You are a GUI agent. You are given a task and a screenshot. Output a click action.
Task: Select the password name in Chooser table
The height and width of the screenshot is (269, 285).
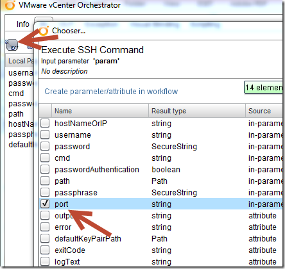(x=73, y=147)
